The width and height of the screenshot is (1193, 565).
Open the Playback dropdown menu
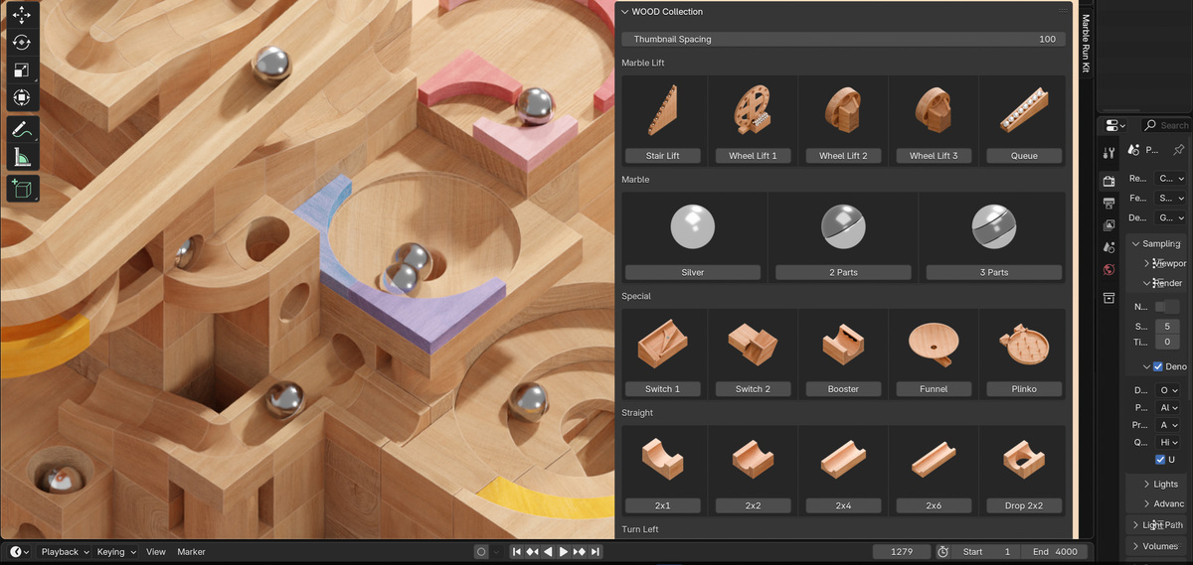65,552
